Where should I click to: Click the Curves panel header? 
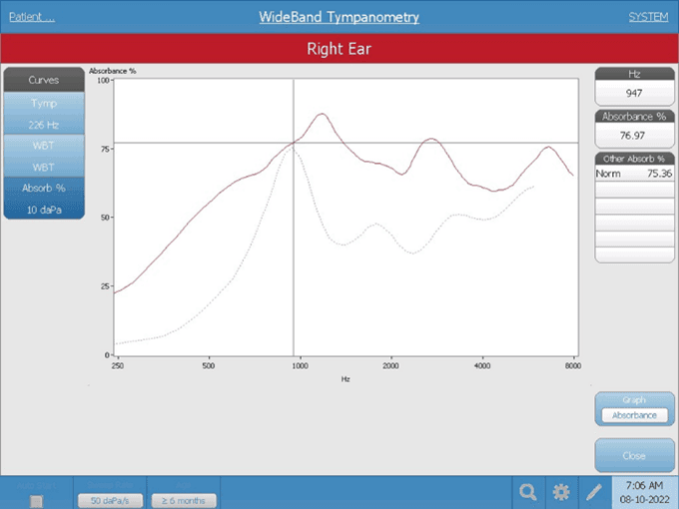coord(43,79)
